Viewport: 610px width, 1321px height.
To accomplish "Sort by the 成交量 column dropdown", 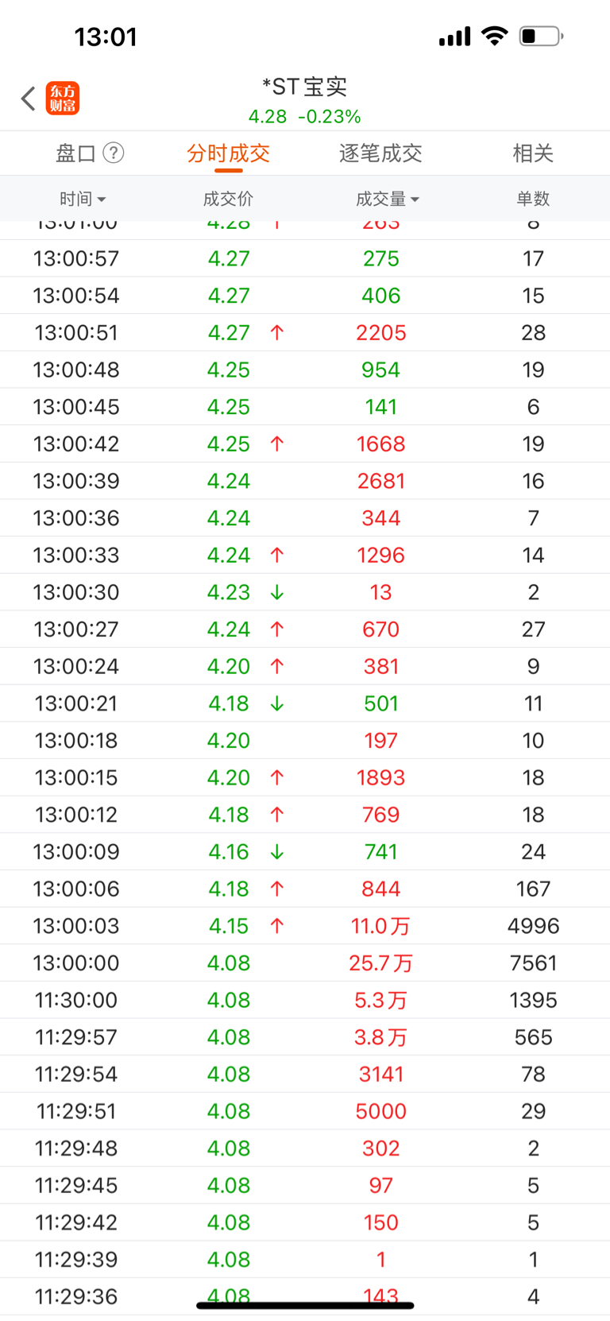I will pyautogui.click(x=388, y=199).
